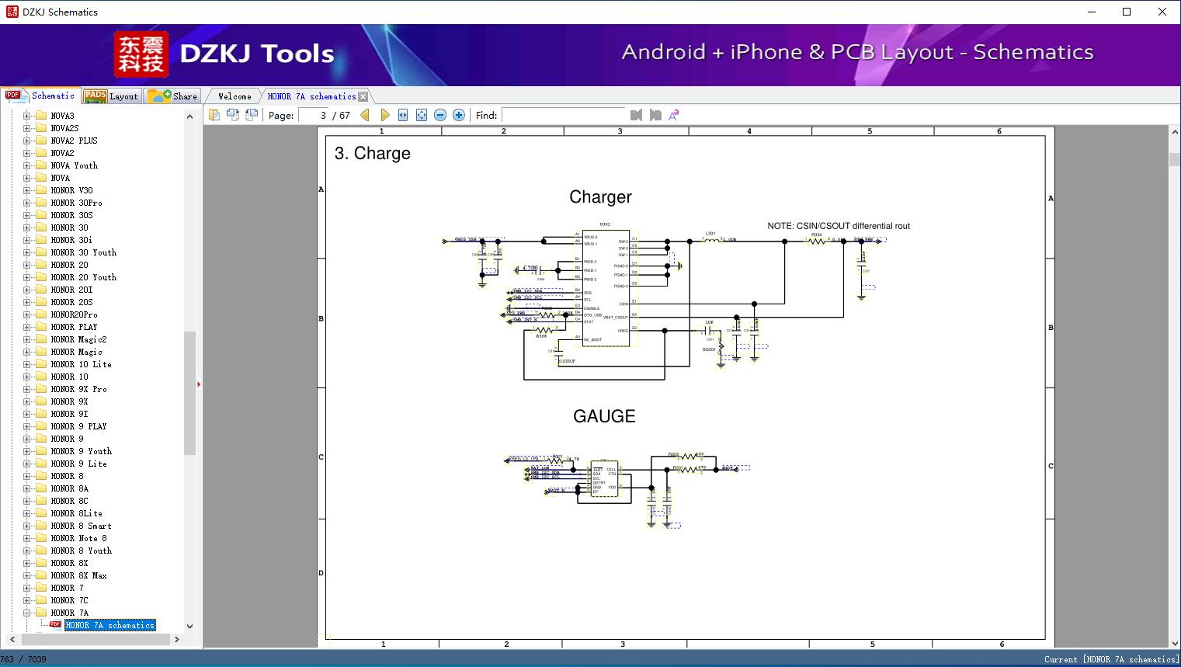Go to the previous page arrow
The height and width of the screenshot is (667, 1181).
(x=366, y=115)
